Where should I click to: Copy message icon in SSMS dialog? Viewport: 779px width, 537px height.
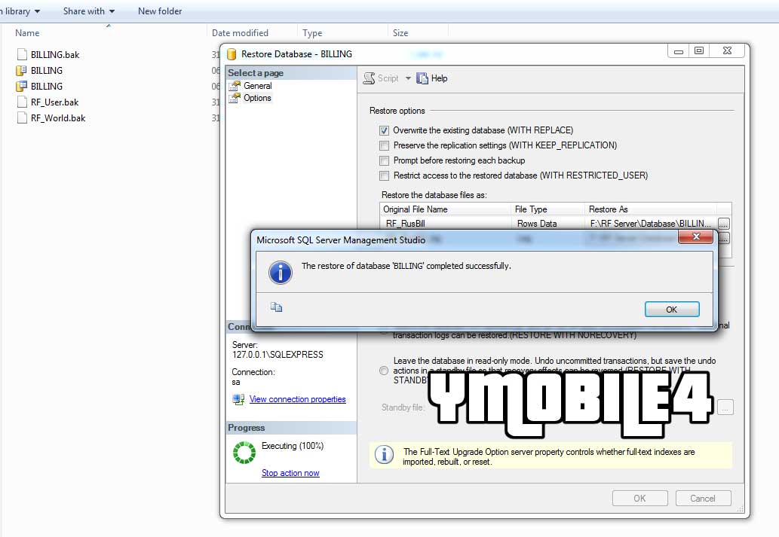276,307
